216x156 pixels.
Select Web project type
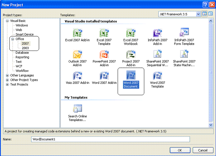19,30
